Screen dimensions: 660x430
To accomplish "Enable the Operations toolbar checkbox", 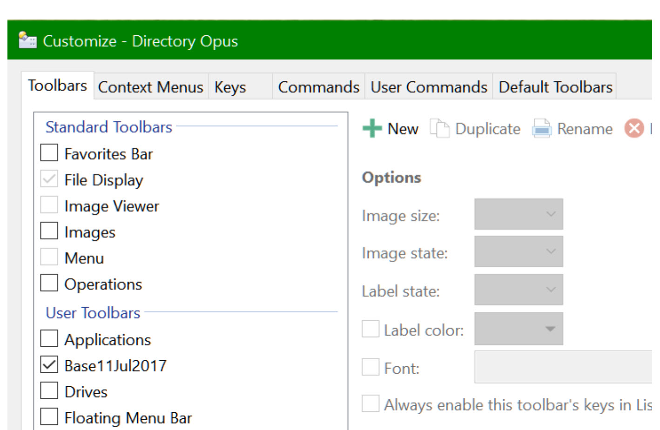I will click(x=49, y=283).
